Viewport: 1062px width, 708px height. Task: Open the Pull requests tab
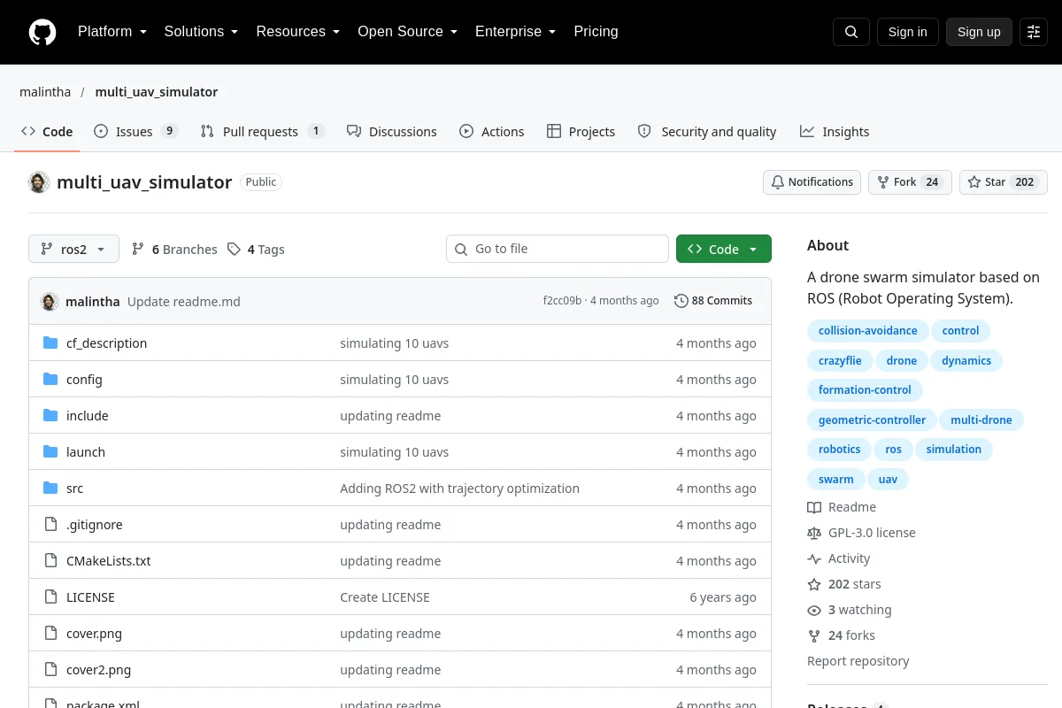click(x=263, y=132)
